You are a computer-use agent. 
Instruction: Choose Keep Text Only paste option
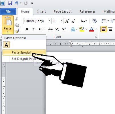click(x=6, y=44)
